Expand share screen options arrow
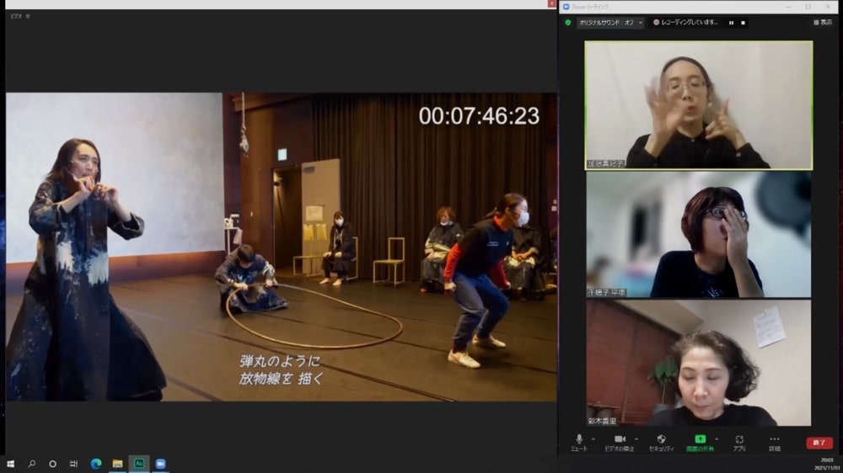843x473 pixels. pyautogui.click(x=717, y=438)
